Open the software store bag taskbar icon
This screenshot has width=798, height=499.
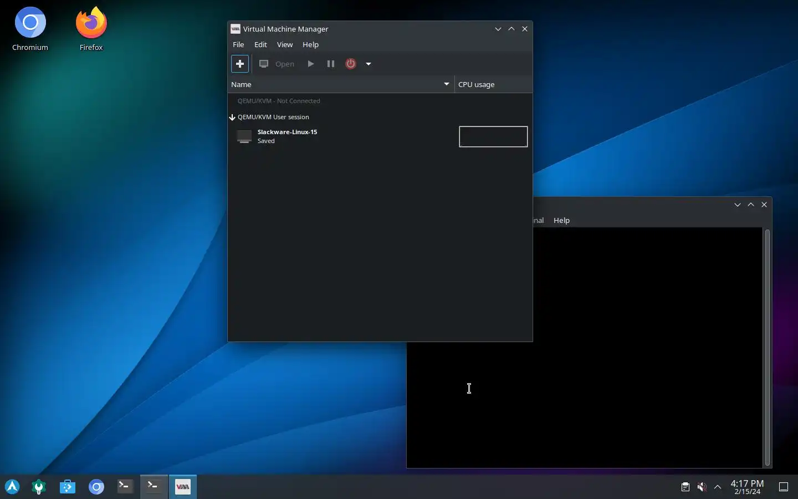coord(68,487)
